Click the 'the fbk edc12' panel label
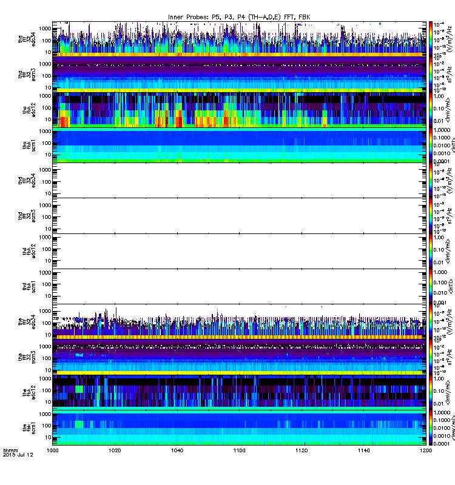 point(29,392)
